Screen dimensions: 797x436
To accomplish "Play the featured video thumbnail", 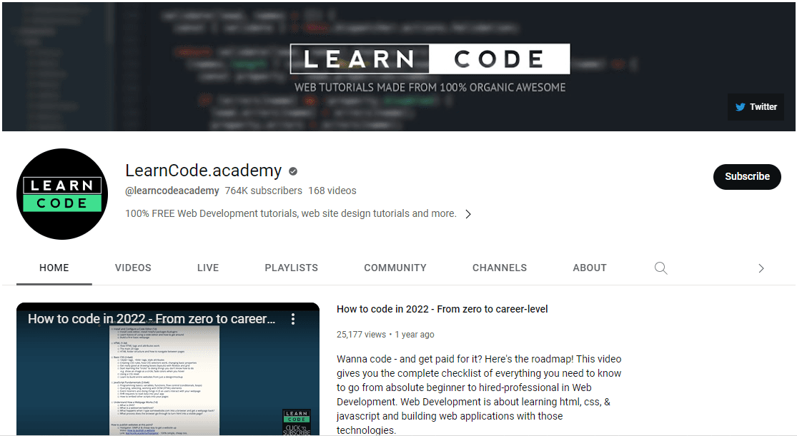I will point(168,378).
